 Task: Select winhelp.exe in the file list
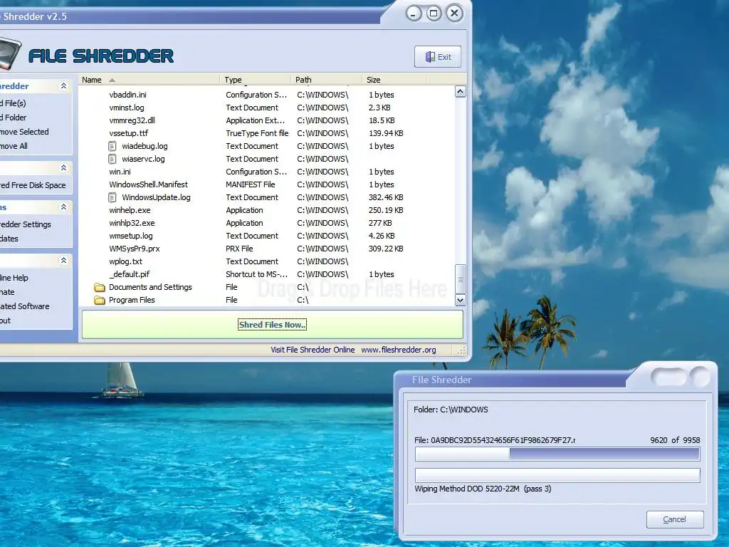[130, 210]
